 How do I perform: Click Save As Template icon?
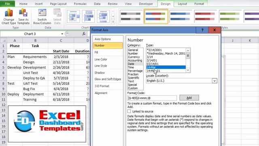23,13
